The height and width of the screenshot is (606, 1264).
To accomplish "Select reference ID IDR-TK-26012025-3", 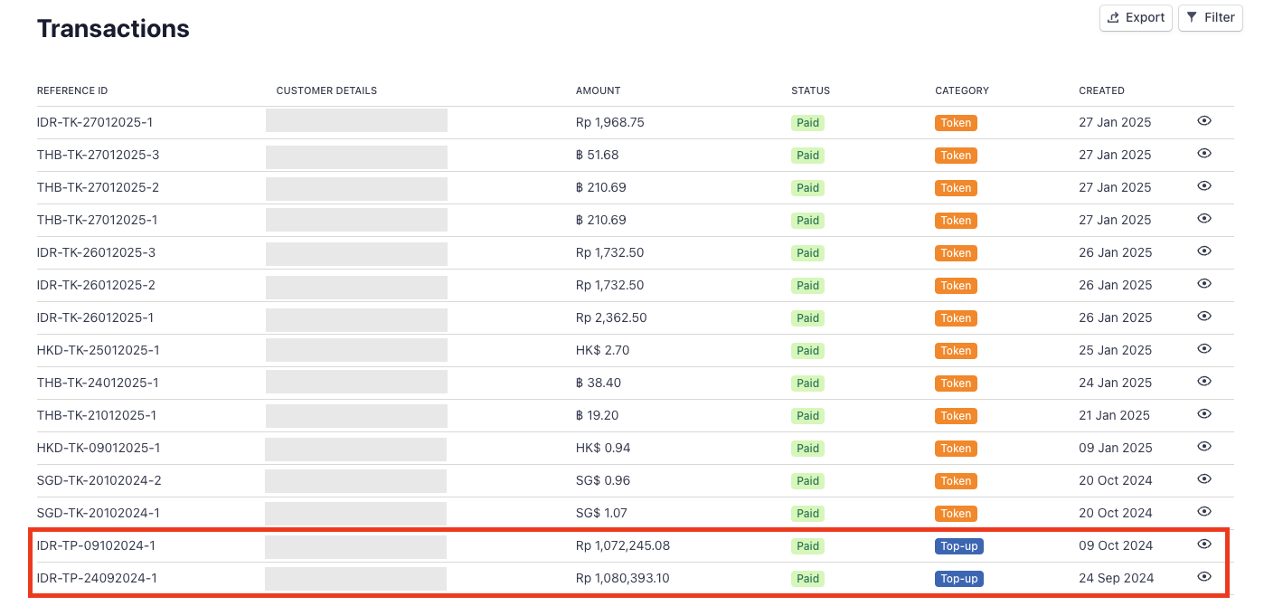I will [x=96, y=252].
